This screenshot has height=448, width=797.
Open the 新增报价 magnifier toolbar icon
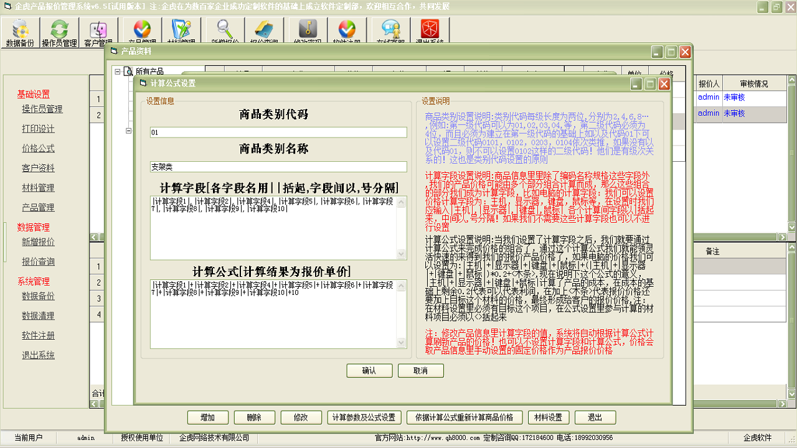225,31
